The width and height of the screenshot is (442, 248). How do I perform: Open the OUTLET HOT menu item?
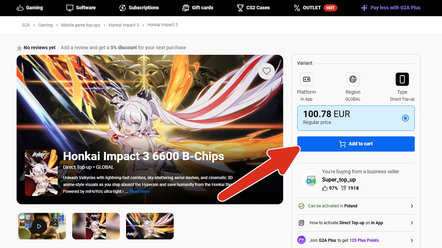point(315,8)
